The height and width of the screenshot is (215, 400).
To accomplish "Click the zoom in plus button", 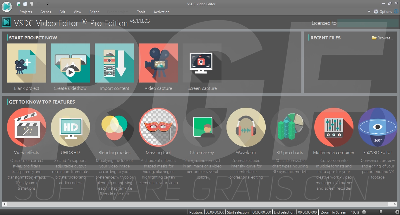I will (x=397, y=212).
